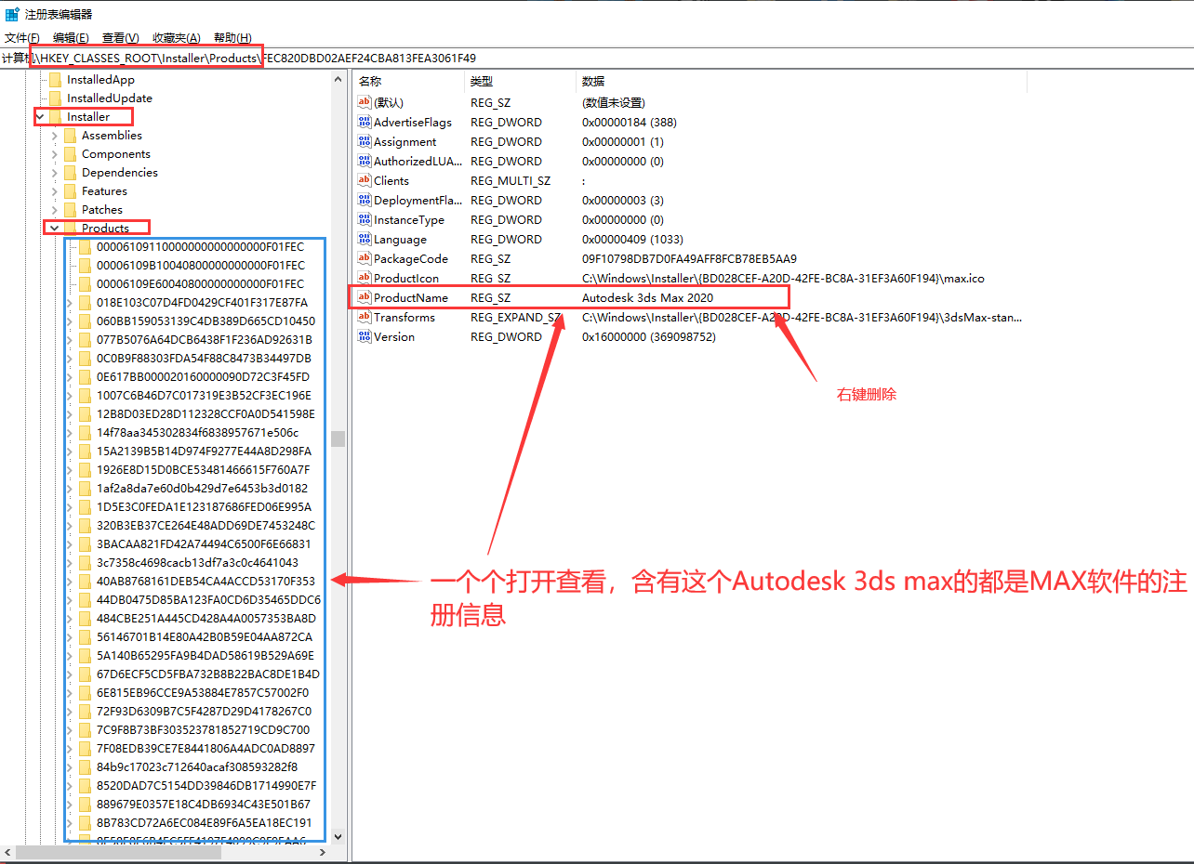Open the 帮助(H) menu

(232, 37)
